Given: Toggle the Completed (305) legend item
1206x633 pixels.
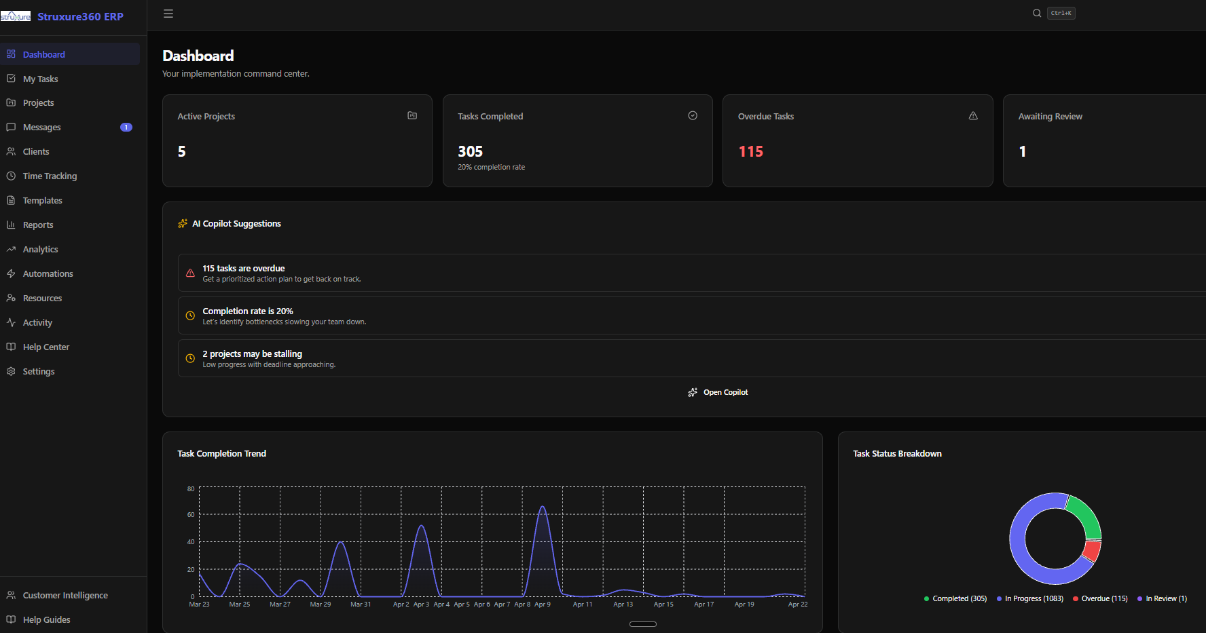Looking at the screenshot, I should [955, 598].
